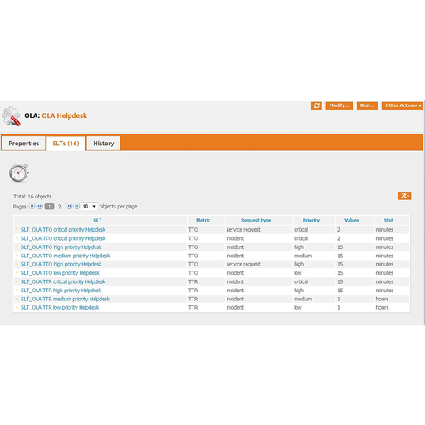Go to last page pagination icon
This screenshot has height=425, width=425.
[76, 206]
